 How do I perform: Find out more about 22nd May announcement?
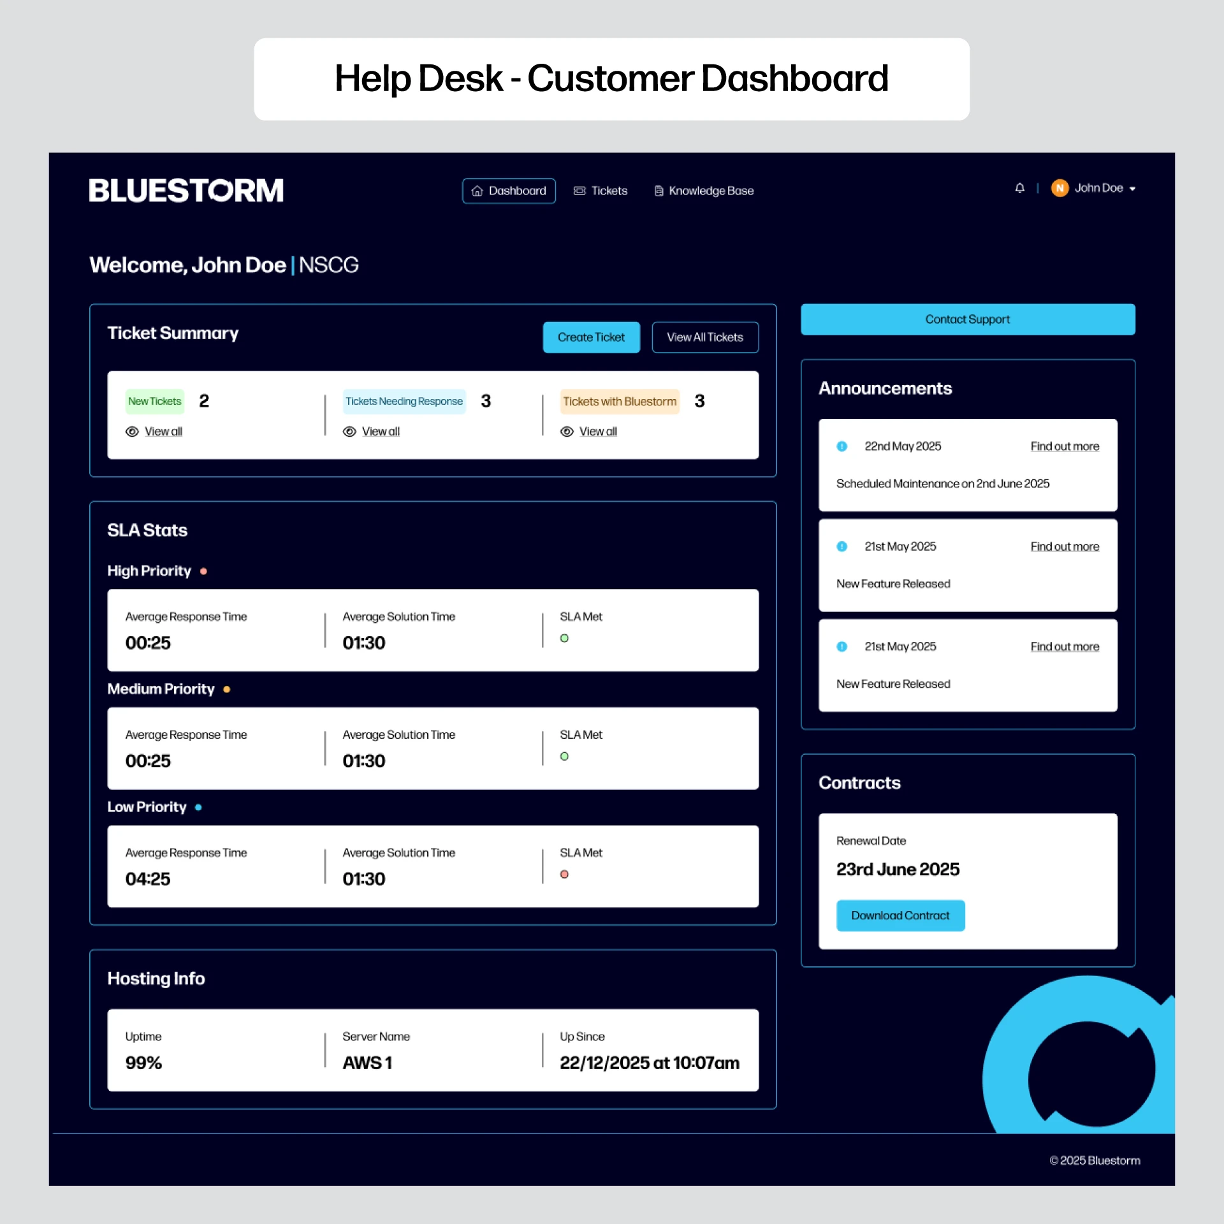pyautogui.click(x=1065, y=446)
